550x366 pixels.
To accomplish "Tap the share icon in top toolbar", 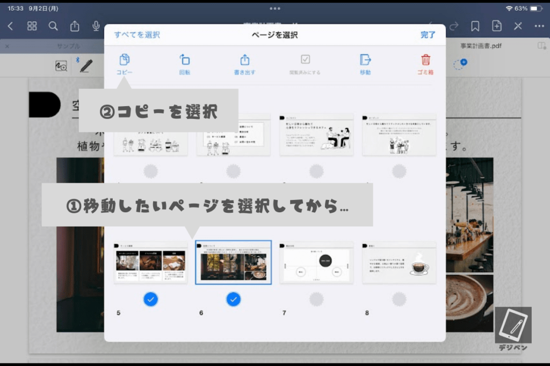I will 74,26.
